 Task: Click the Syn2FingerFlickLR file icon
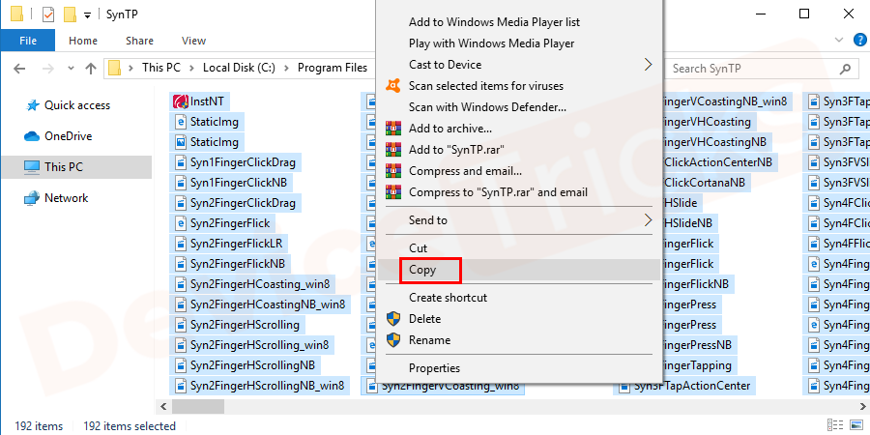tap(181, 244)
